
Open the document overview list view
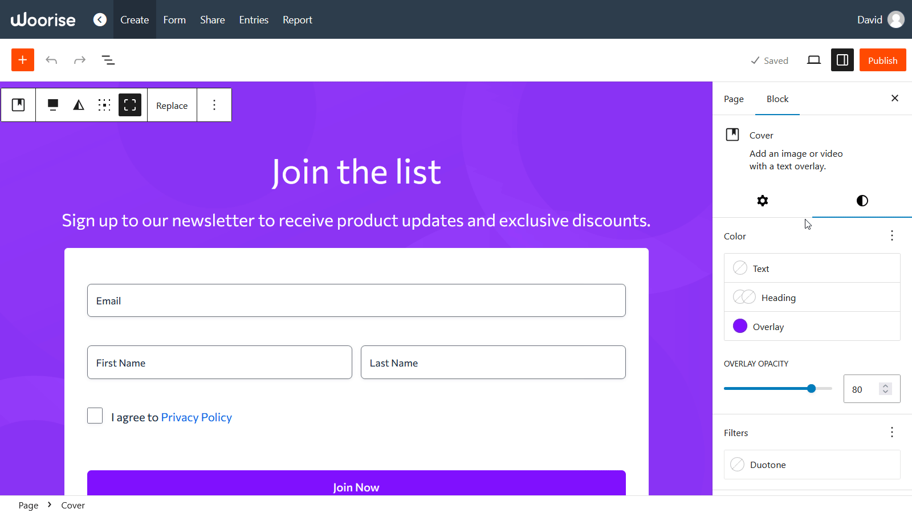point(108,60)
